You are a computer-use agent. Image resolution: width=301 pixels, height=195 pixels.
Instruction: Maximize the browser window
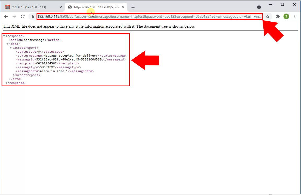click(282, 4)
